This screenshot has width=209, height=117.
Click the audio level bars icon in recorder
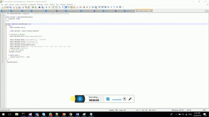(x=108, y=99)
